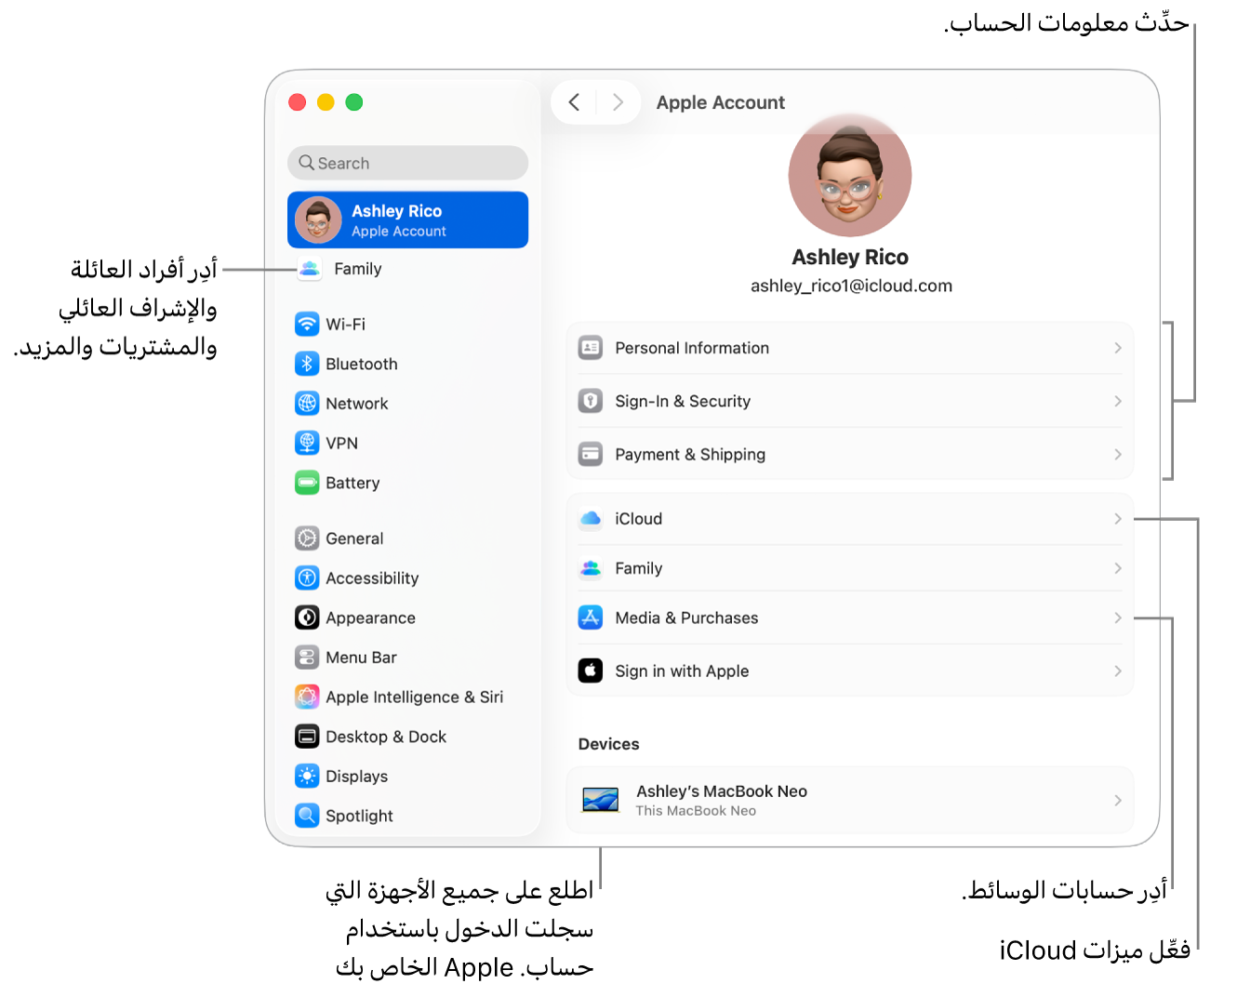Click inside the Search field
The width and height of the screenshot is (1237, 997).
pos(406,163)
